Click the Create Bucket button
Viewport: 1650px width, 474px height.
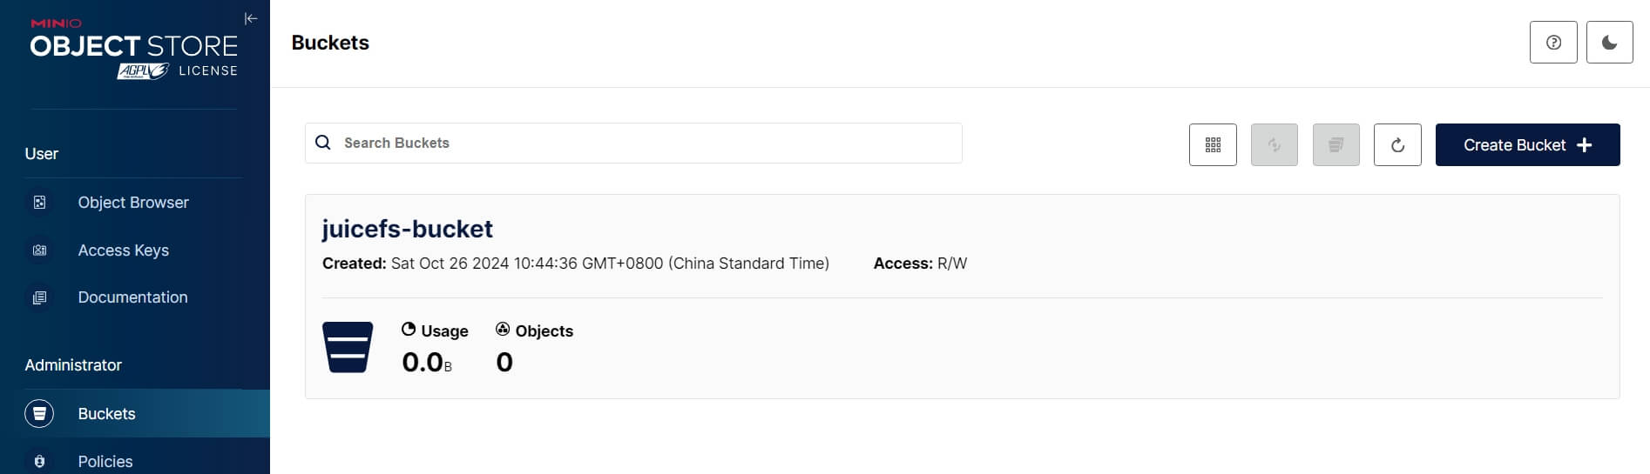1527,145
